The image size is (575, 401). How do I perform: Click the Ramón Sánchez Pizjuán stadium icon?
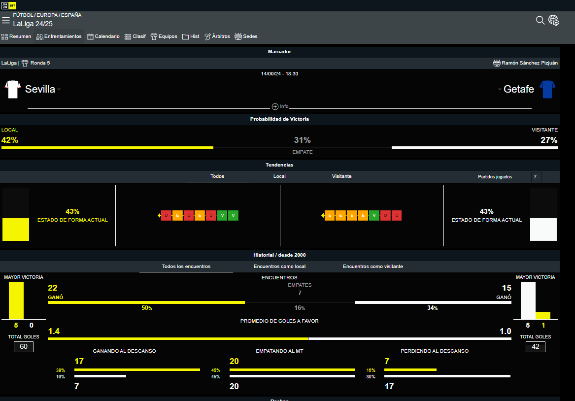click(497, 63)
